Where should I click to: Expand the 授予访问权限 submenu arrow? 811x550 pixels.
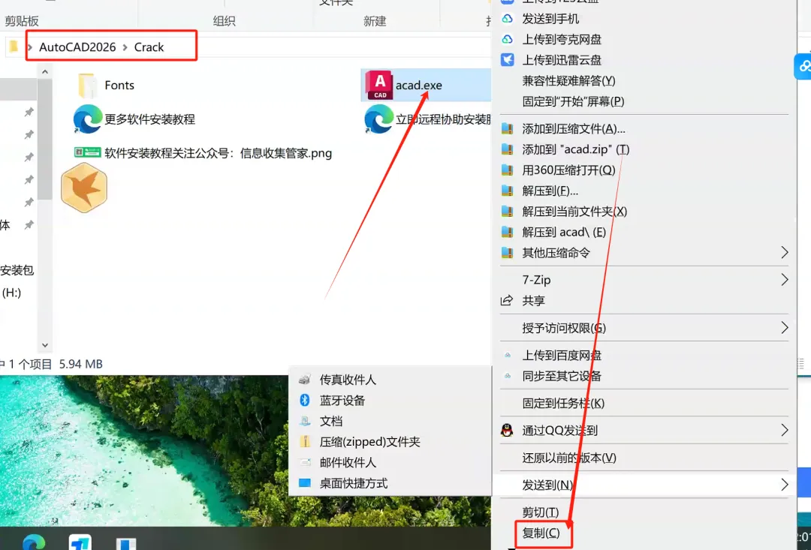coord(785,328)
